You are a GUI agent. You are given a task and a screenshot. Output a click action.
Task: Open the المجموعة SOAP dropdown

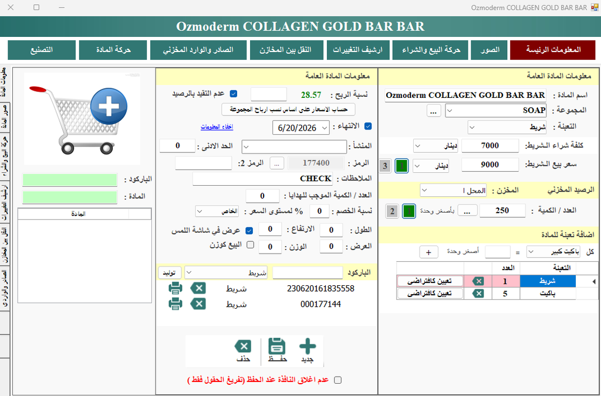(x=448, y=110)
